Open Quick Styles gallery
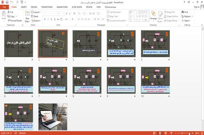Image resolution: width=204 pixels, height=135 pixels. [x=160, y=17]
